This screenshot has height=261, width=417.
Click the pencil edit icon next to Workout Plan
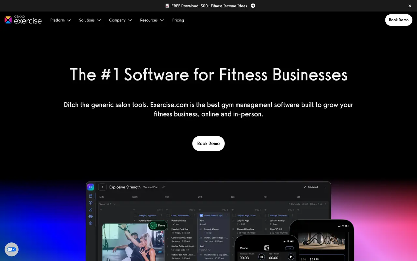(x=163, y=187)
